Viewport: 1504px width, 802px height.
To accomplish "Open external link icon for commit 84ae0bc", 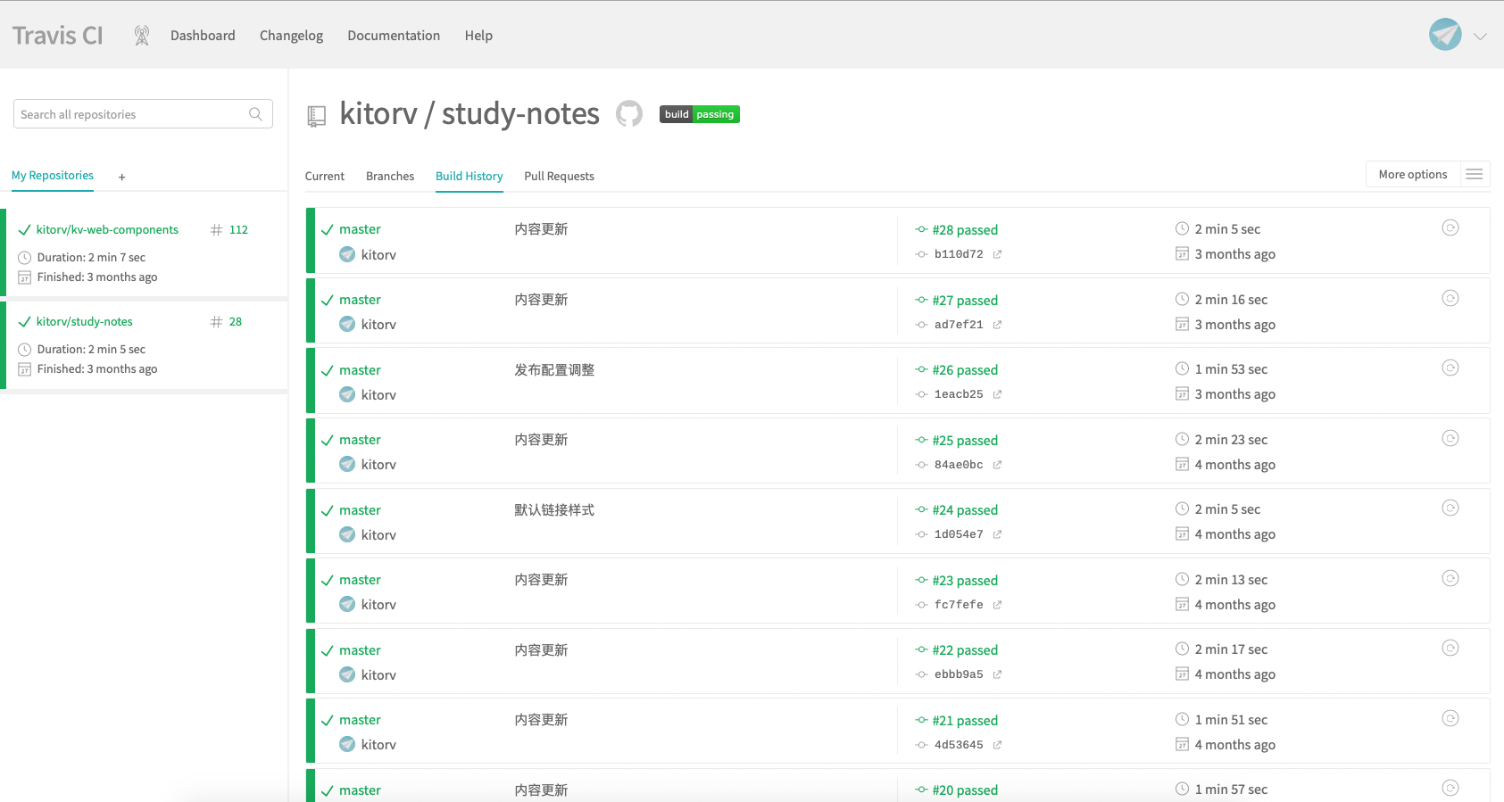I will (x=997, y=465).
